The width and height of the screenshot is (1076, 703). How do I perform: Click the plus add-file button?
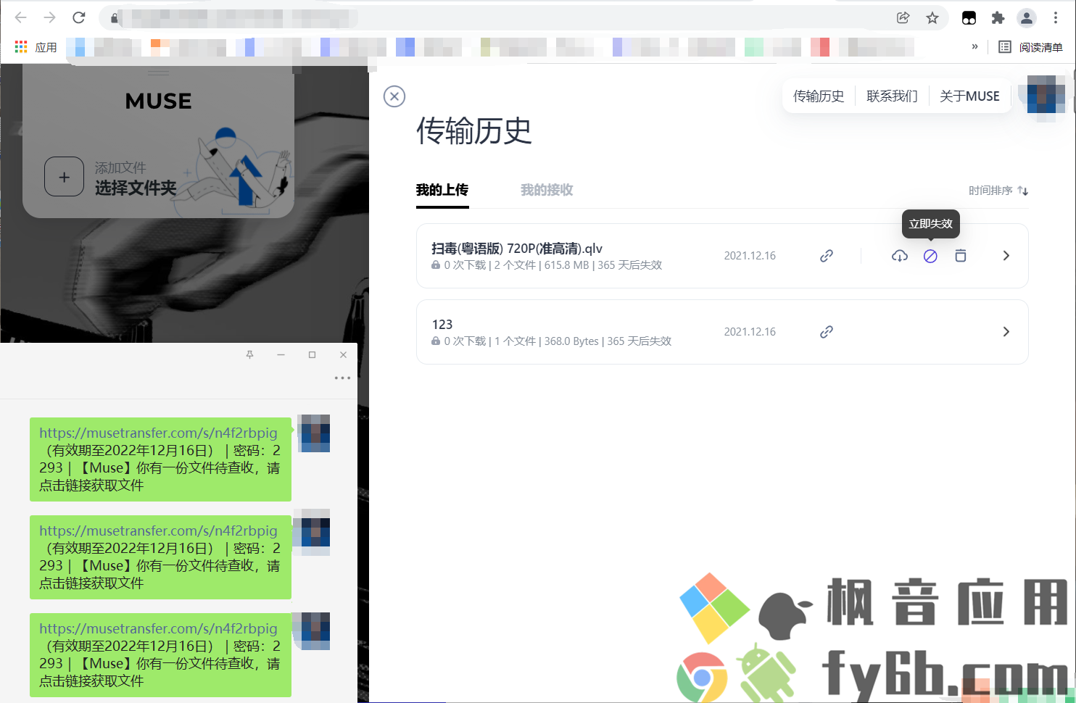(x=65, y=177)
